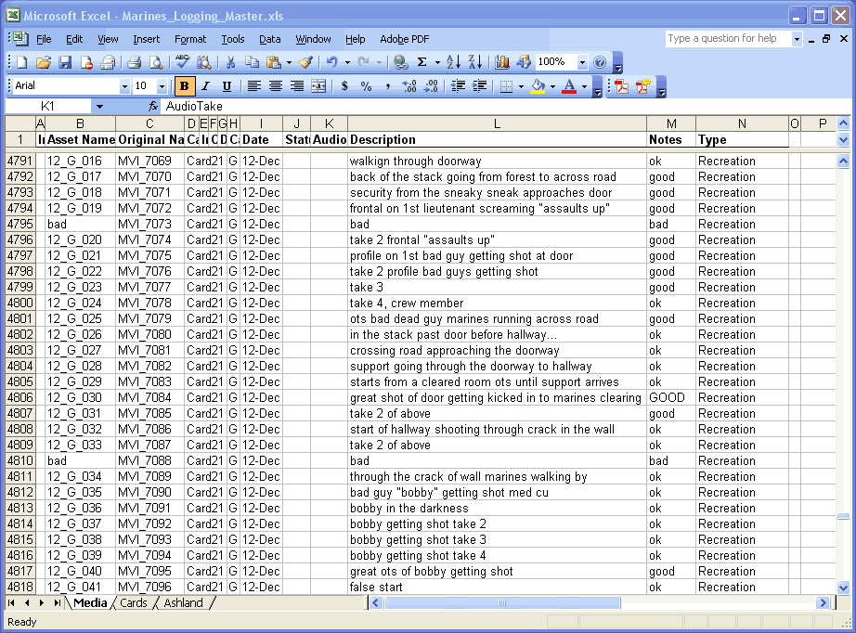Select cell MVI_7073
Screen dimensions: 856x633
coord(149,225)
